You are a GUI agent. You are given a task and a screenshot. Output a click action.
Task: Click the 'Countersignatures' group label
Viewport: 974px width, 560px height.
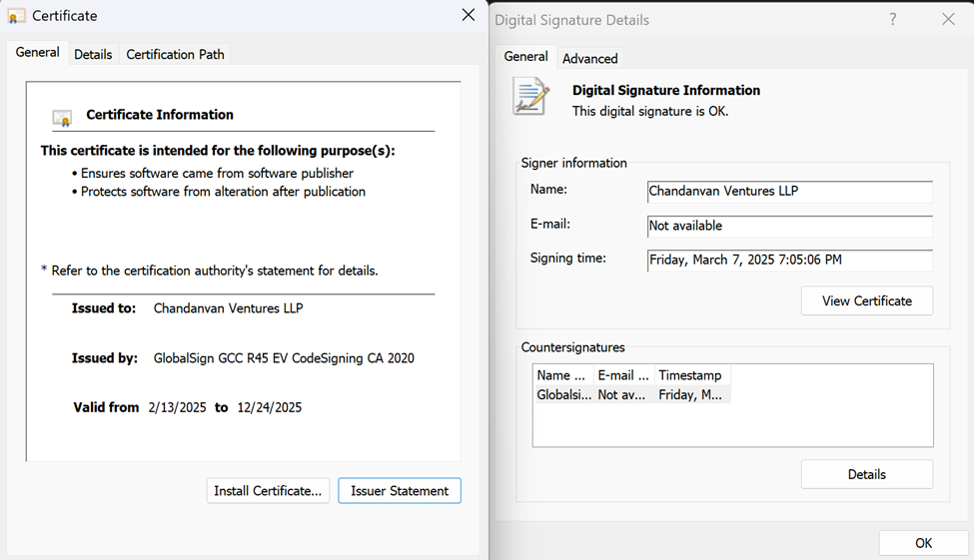572,347
